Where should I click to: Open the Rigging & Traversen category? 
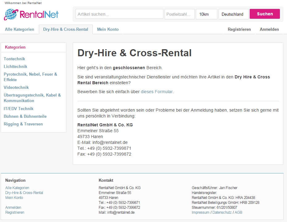click(x=23, y=124)
